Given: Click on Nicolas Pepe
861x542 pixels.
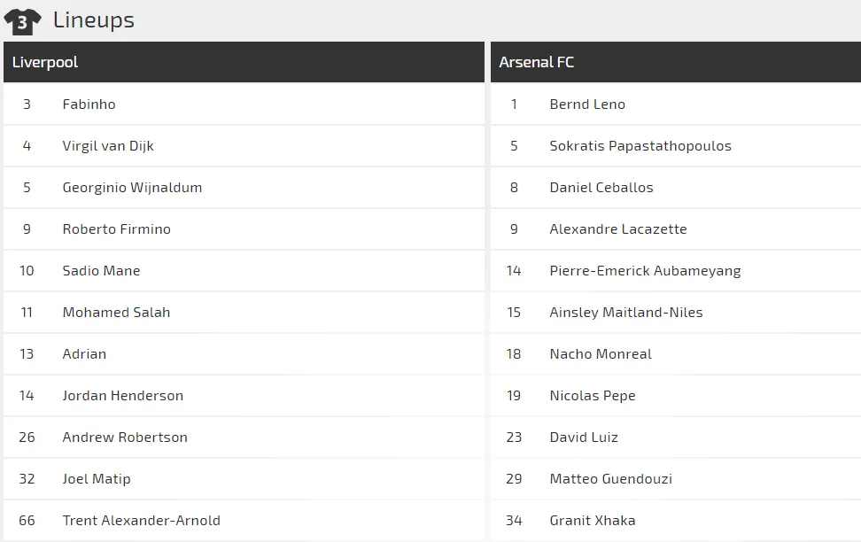Looking at the screenshot, I should [x=593, y=396].
